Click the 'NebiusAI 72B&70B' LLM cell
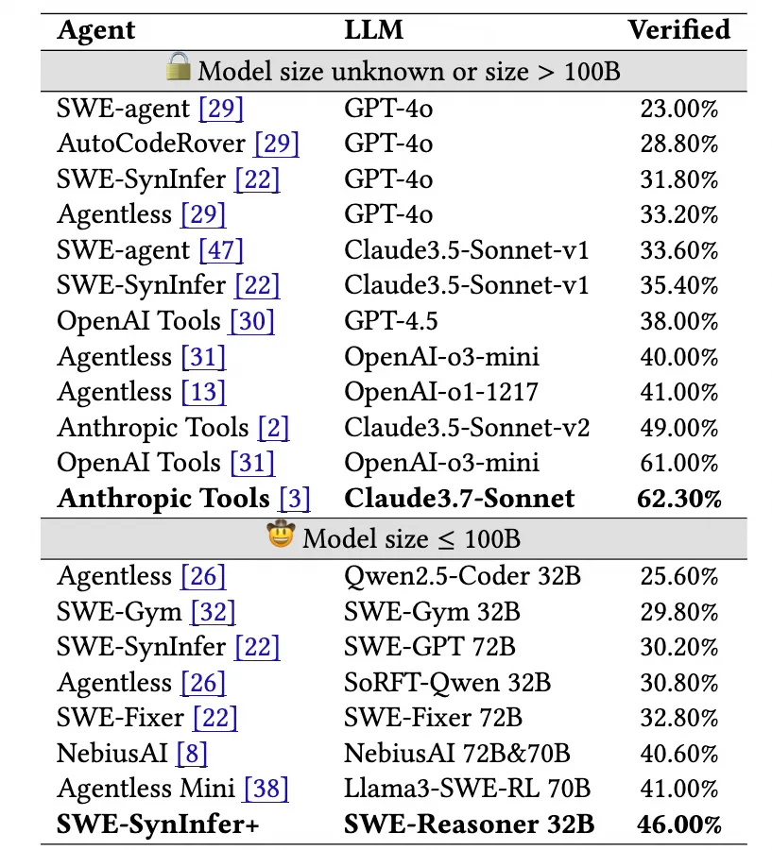772x850 pixels. pos(456,754)
